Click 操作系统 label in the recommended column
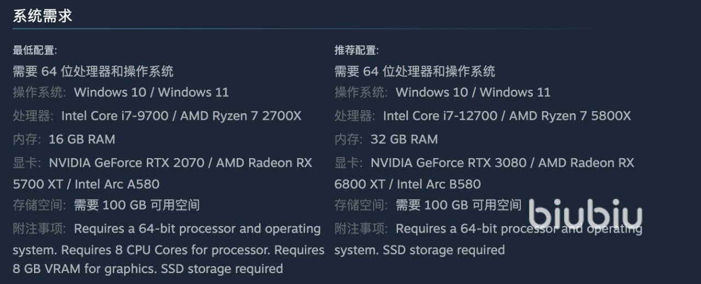701x284 pixels. [x=361, y=92]
